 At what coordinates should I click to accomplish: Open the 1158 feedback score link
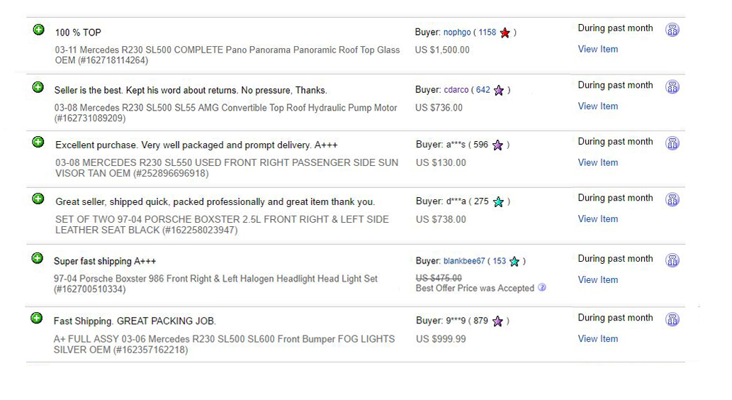[x=487, y=32]
